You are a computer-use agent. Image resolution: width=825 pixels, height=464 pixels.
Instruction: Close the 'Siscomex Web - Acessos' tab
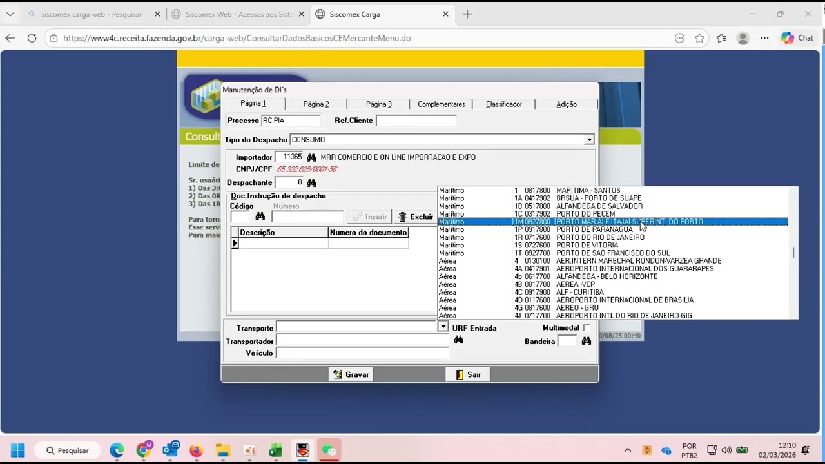point(302,14)
